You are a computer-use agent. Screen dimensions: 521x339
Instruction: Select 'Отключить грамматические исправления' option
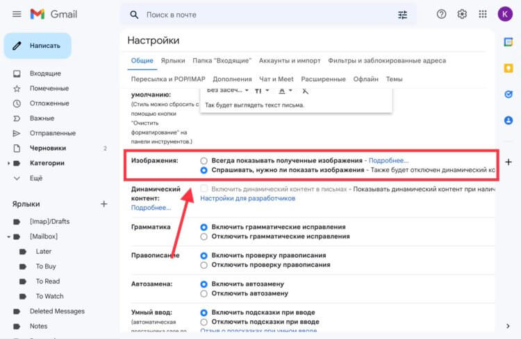pos(204,236)
